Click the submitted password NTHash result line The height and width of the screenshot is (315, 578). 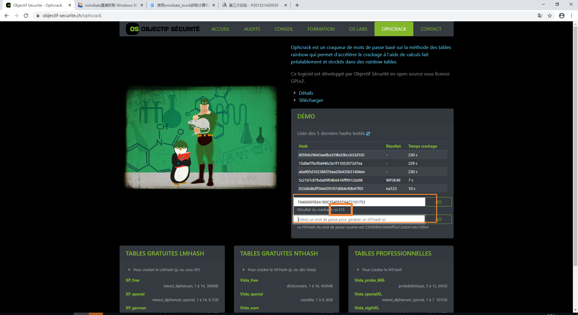coord(363,227)
